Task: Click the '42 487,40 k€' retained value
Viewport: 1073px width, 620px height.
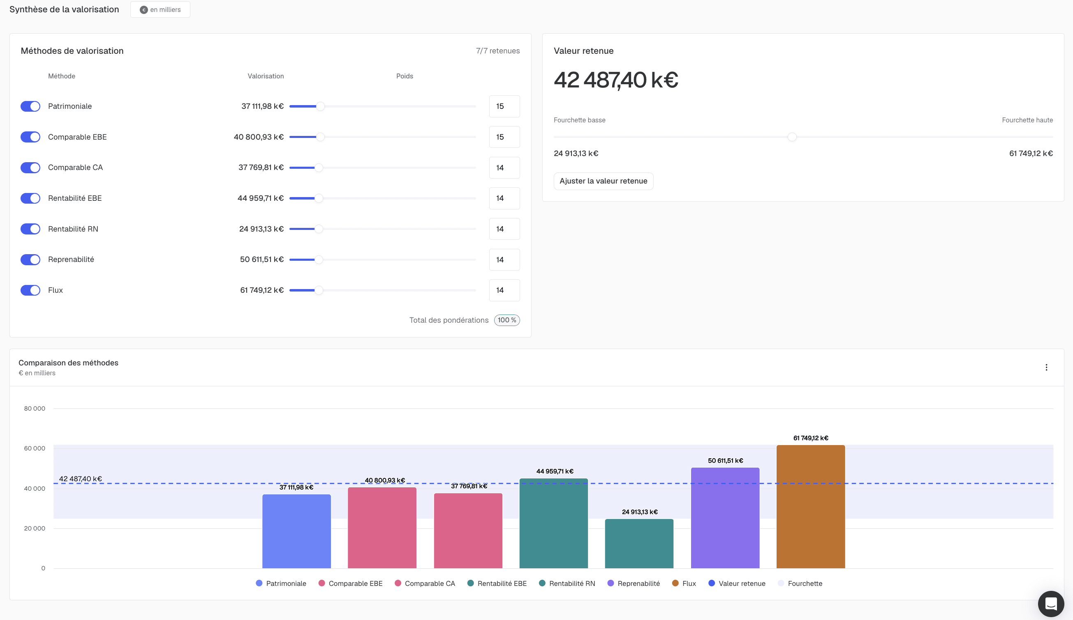Action: (616, 80)
